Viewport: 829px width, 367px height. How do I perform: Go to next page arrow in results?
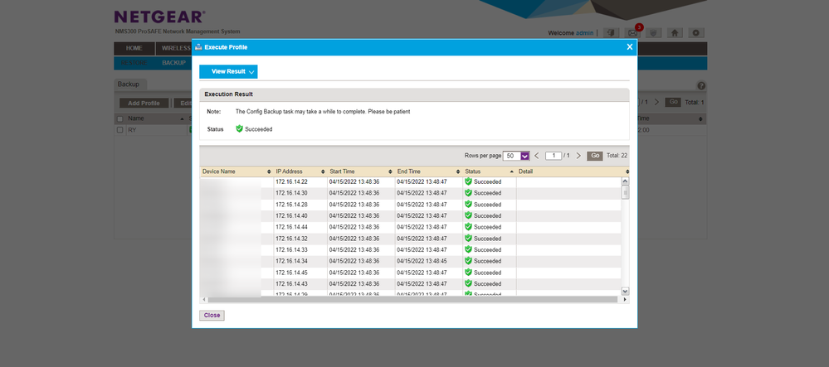click(x=578, y=156)
